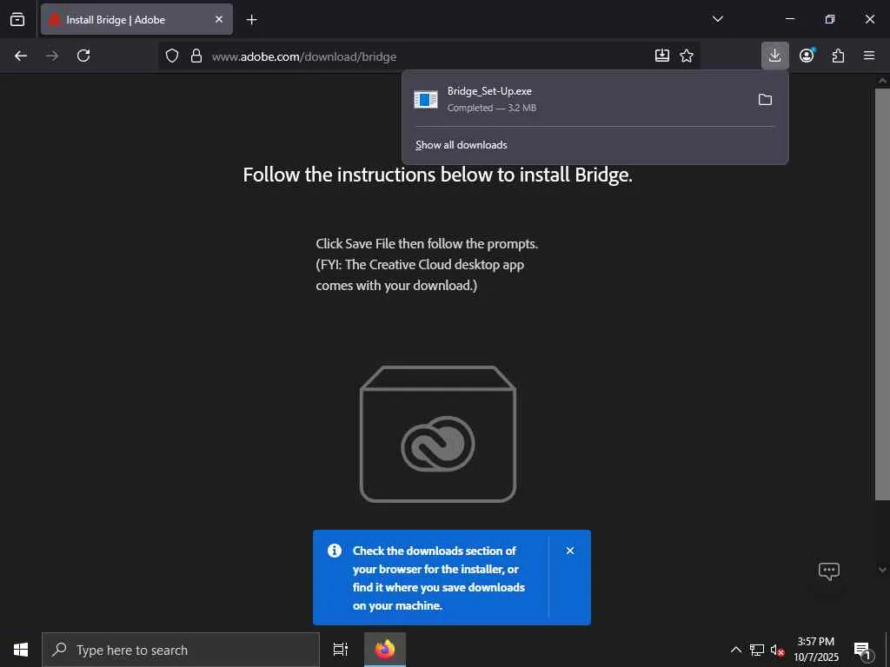Click the Follow the instructions heading
The height and width of the screenshot is (667, 890).
coord(438,175)
